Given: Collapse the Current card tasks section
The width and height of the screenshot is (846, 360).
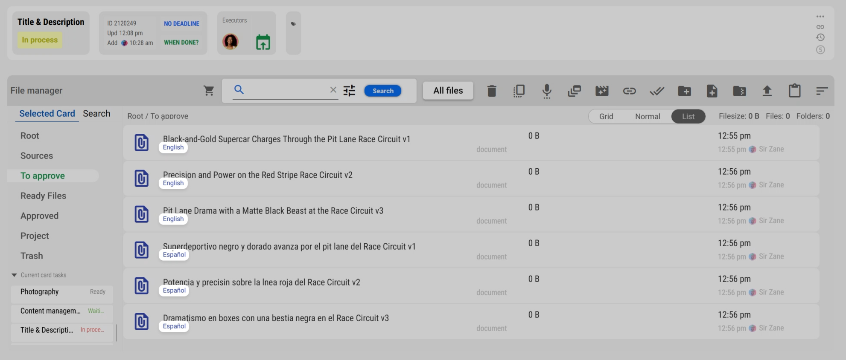Looking at the screenshot, I should (x=14, y=275).
